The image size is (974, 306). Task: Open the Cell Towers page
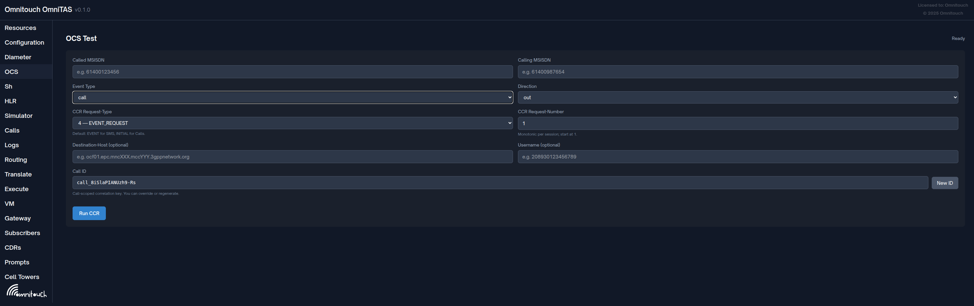[x=22, y=276]
